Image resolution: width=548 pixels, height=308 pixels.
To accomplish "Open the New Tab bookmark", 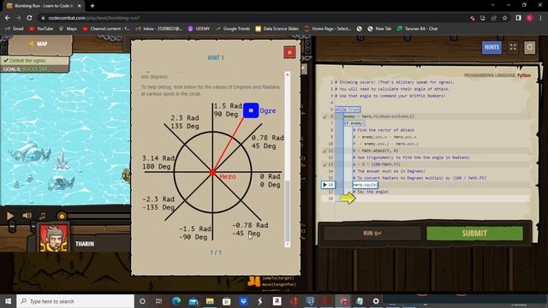I will pyautogui.click(x=379, y=28).
